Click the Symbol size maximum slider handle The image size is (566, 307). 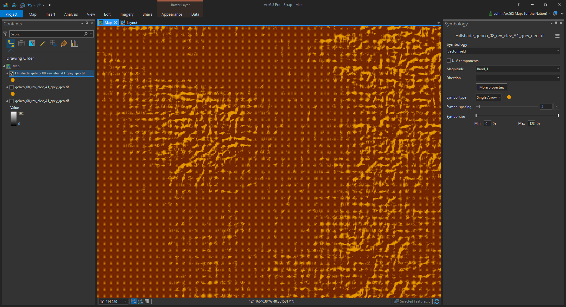[x=558, y=115]
